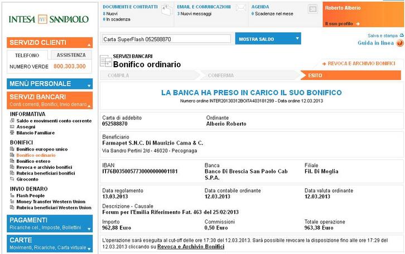Click the Bonifico ordinario header icon

pyautogui.click(x=105, y=61)
